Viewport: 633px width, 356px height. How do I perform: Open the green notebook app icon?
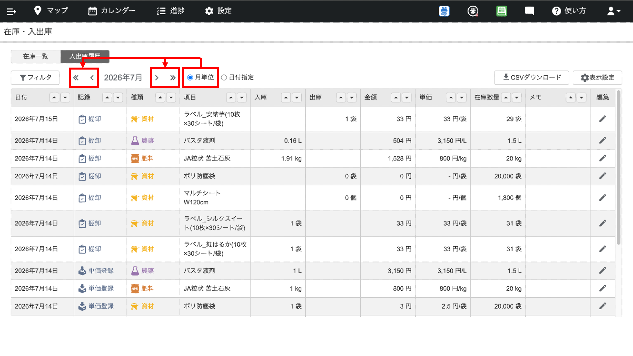[501, 11]
